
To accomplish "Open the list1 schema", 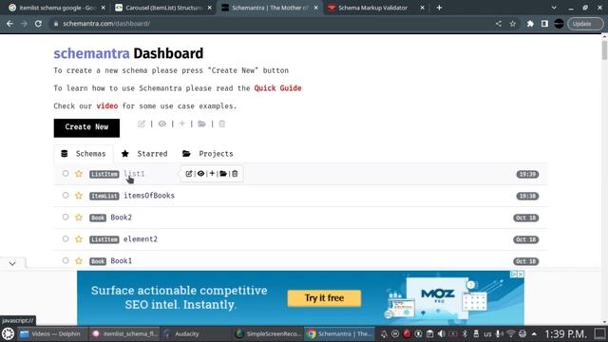I will [x=134, y=174].
